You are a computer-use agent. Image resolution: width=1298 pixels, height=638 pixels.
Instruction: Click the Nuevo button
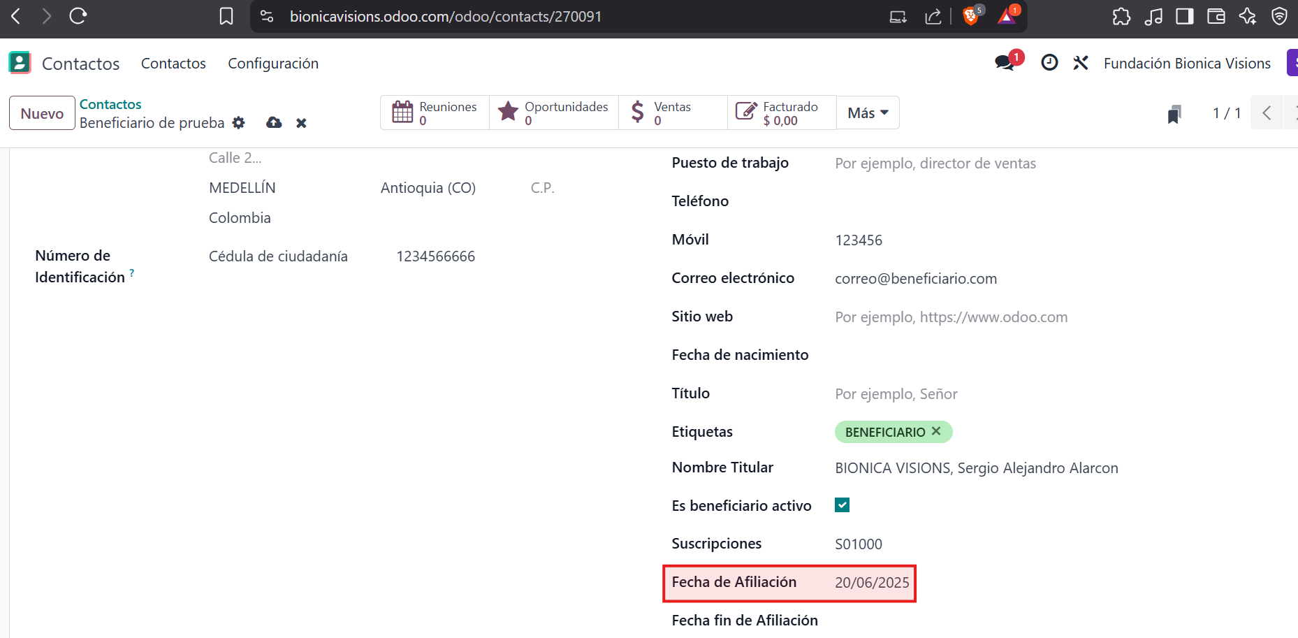42,113
